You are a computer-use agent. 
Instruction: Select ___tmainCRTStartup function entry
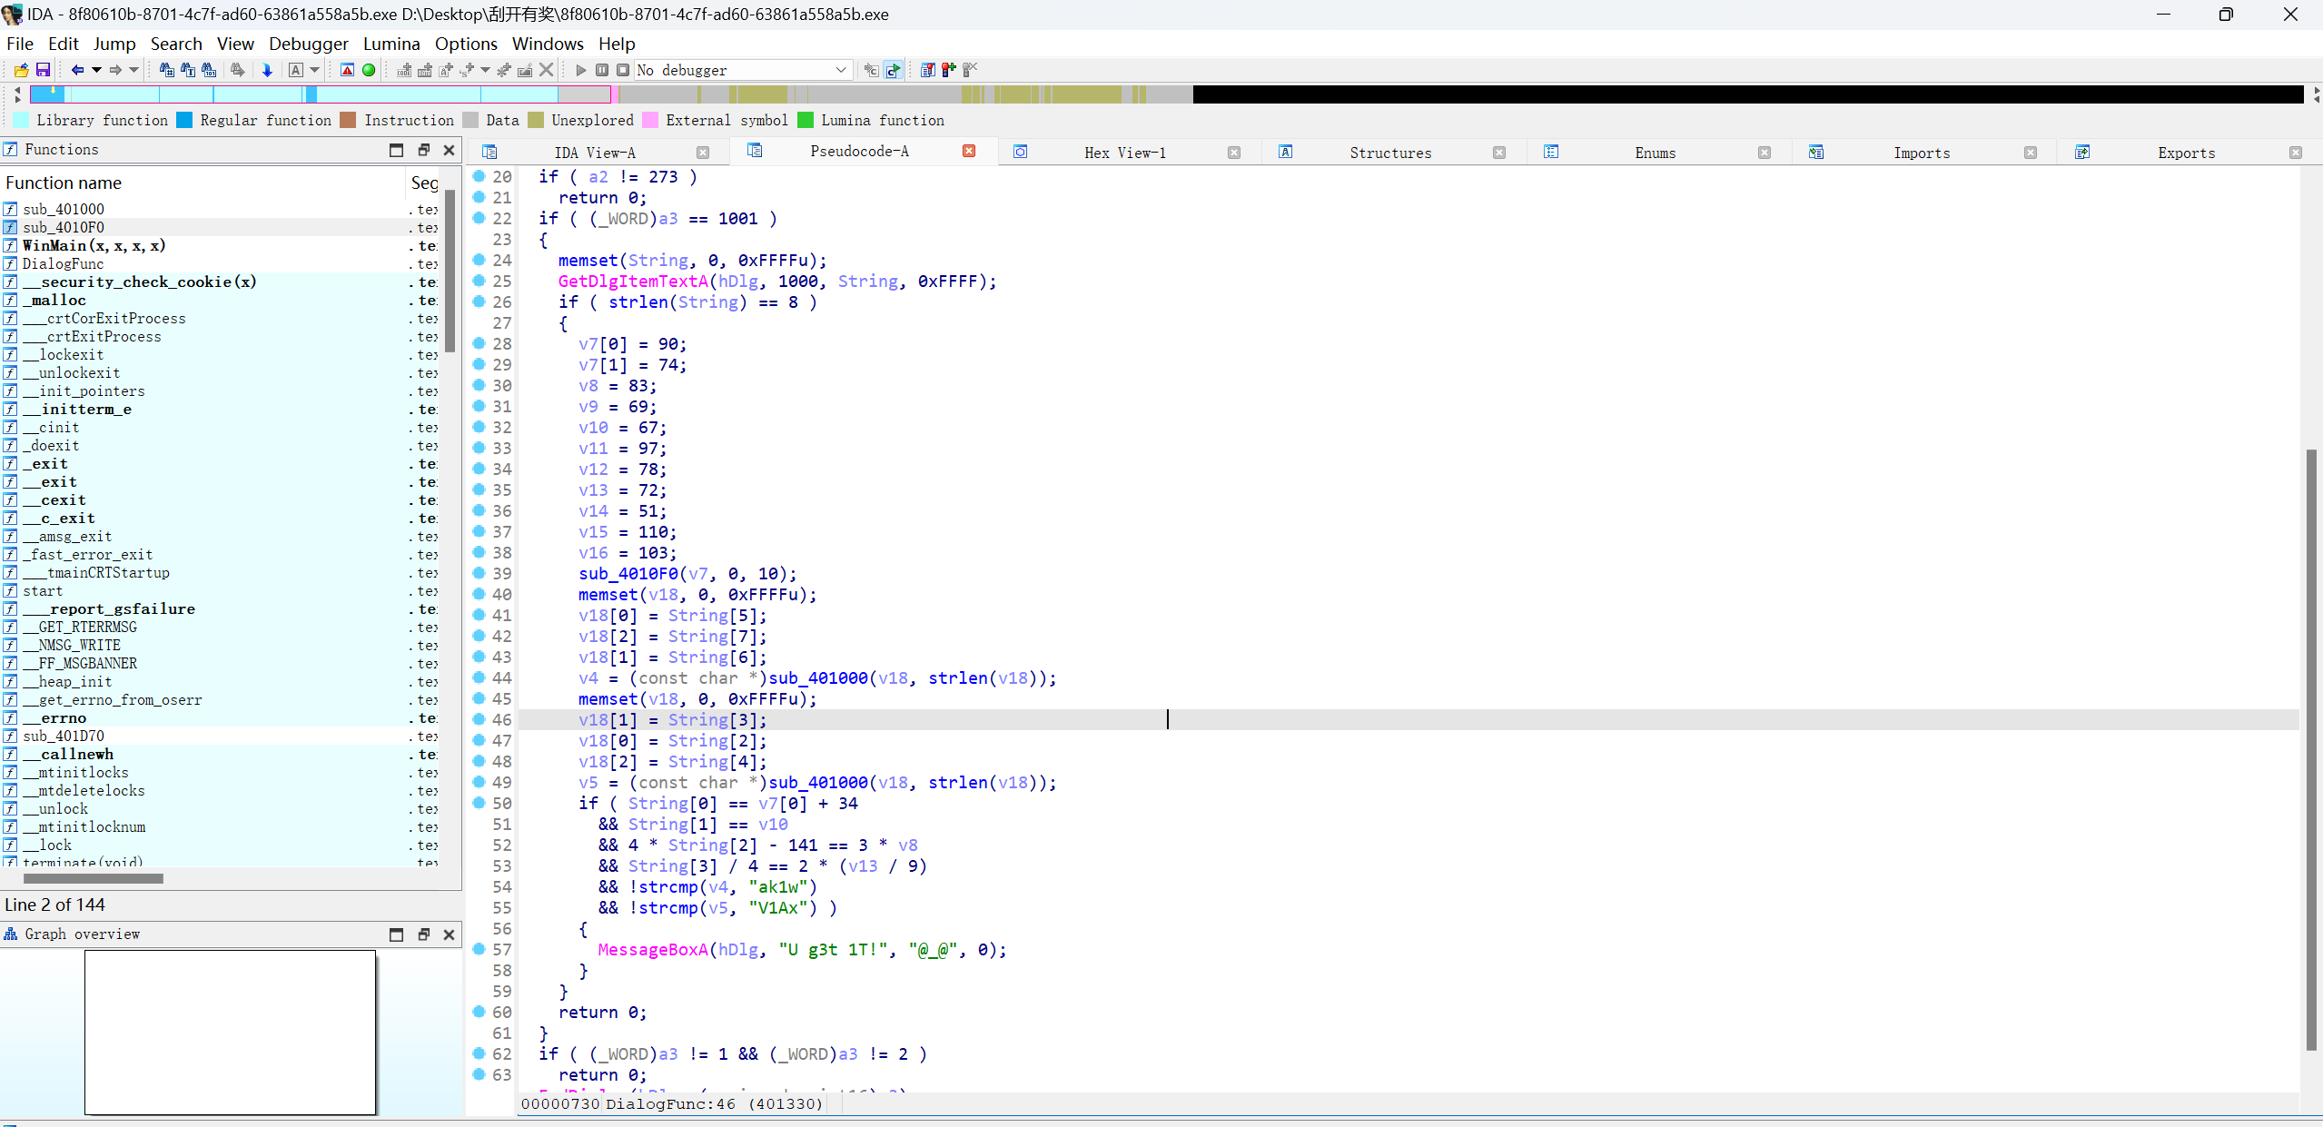tap(96, 572)
